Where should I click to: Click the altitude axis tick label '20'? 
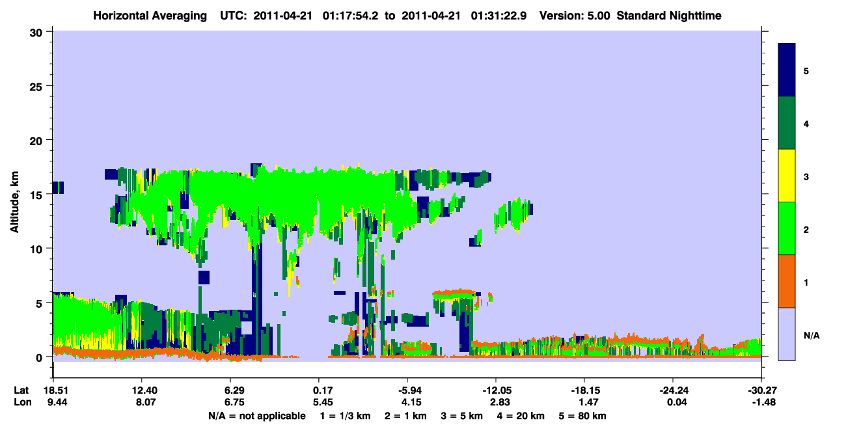pos(38,141)
